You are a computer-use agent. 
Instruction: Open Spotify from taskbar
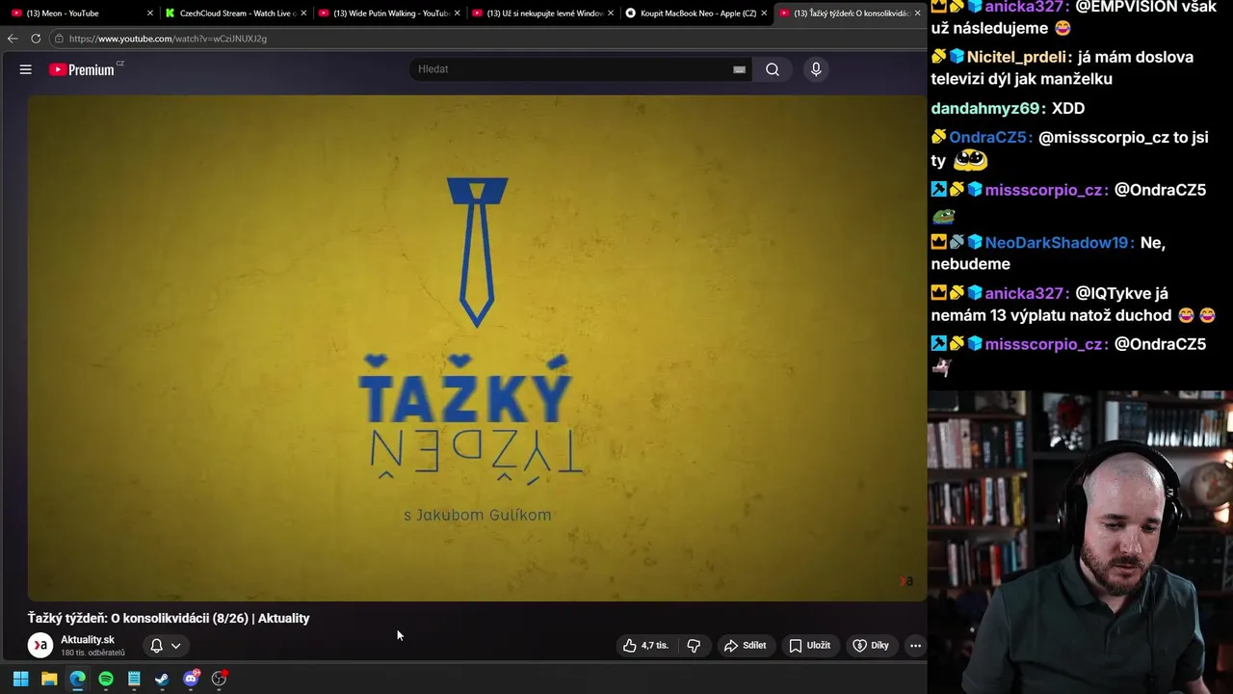(106, 679)
